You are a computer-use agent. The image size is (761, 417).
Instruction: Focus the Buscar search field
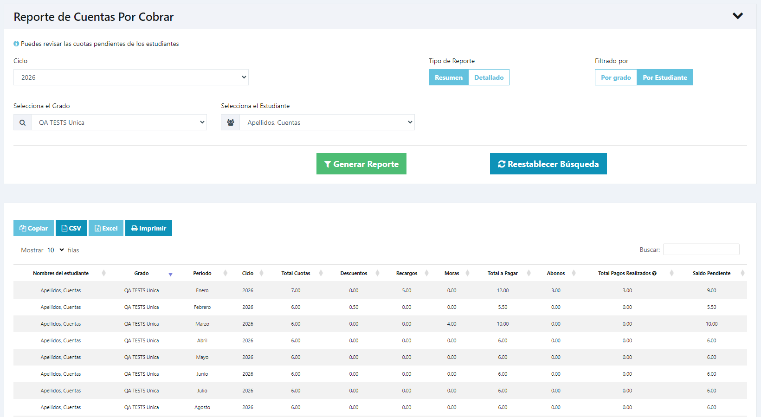click(701, 250)
